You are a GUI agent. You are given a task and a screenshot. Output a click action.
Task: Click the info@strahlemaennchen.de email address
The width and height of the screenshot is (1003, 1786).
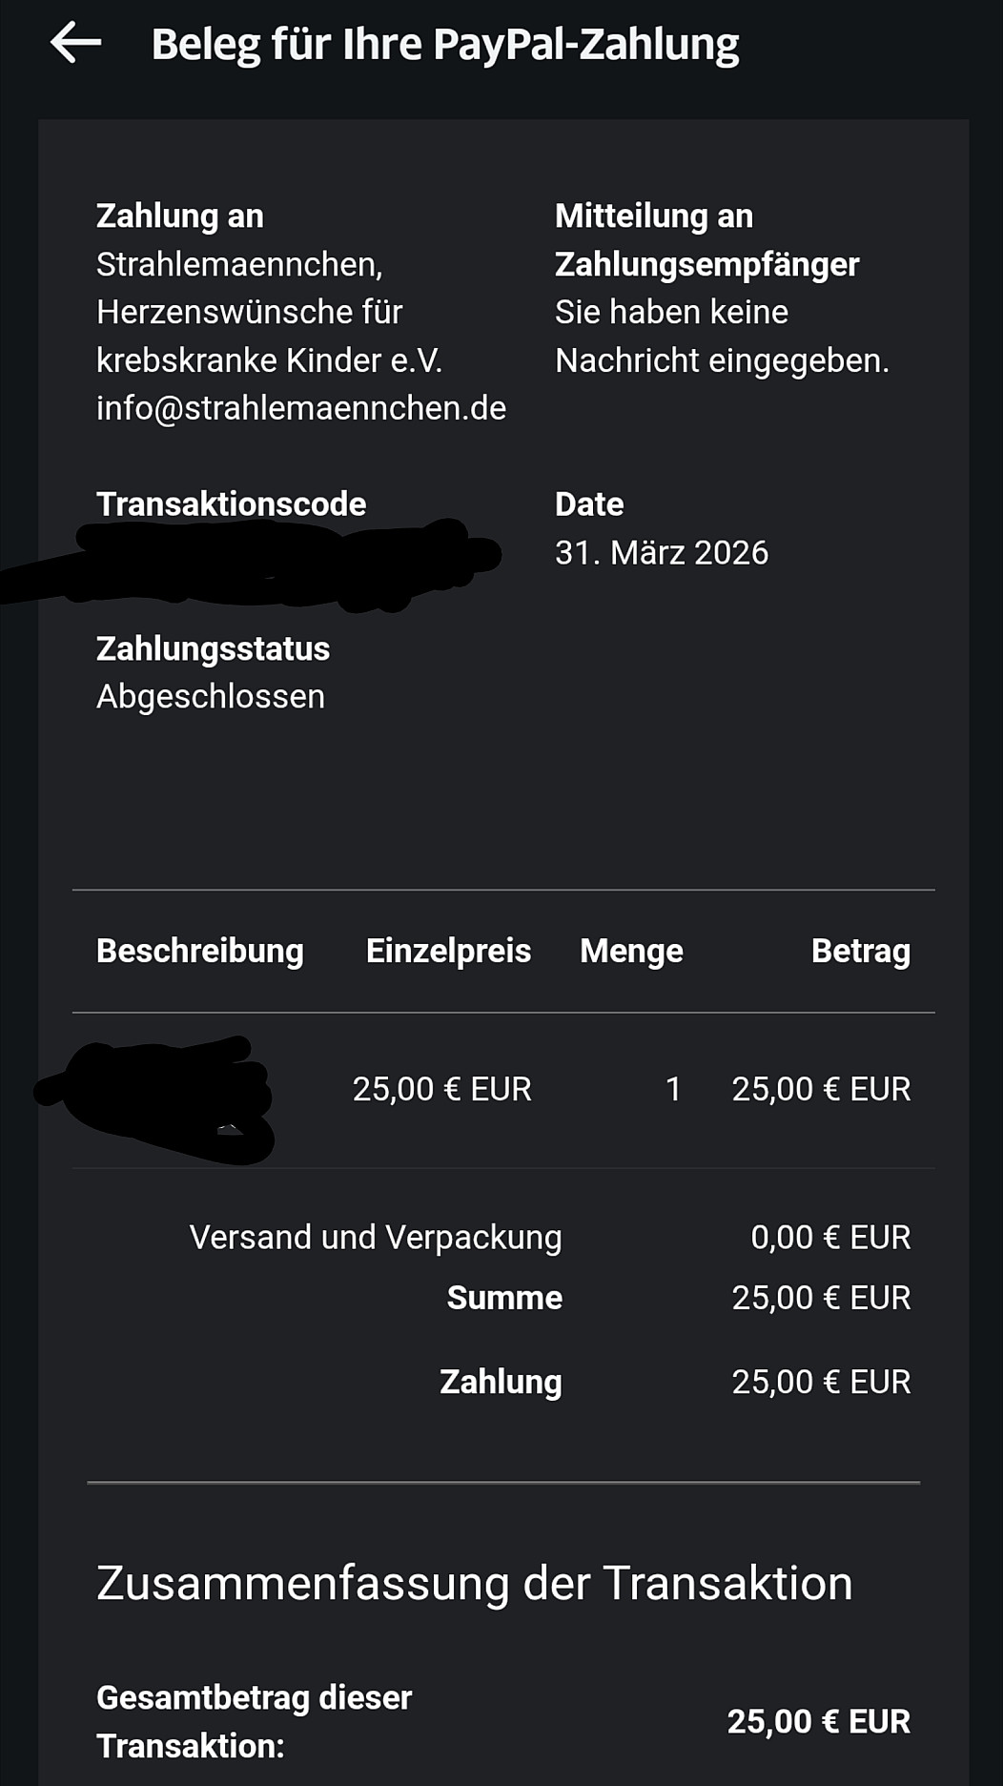coord(300,408)
